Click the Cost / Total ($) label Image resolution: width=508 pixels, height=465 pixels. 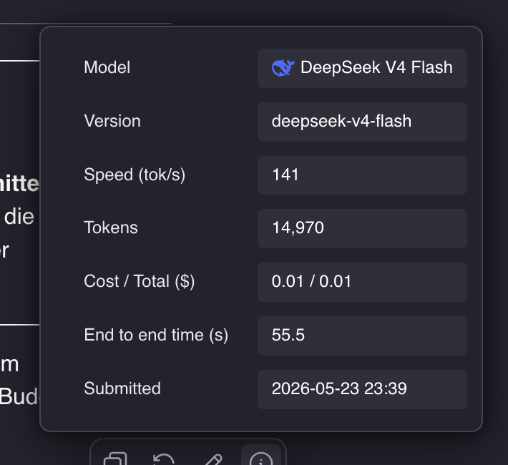coord(140,281)
